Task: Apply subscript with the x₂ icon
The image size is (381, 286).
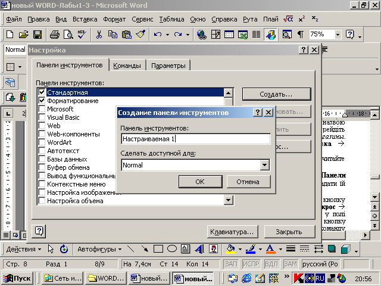Action: pos(315,19)
